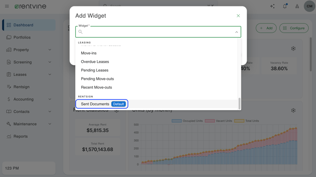Open the CM profile avatar
316x177 pixels.
tap(310, 6)
